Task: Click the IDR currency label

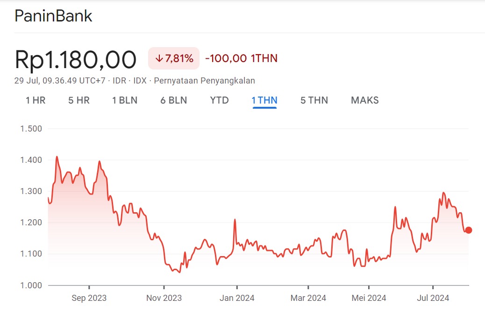Action: coord(120,81)
